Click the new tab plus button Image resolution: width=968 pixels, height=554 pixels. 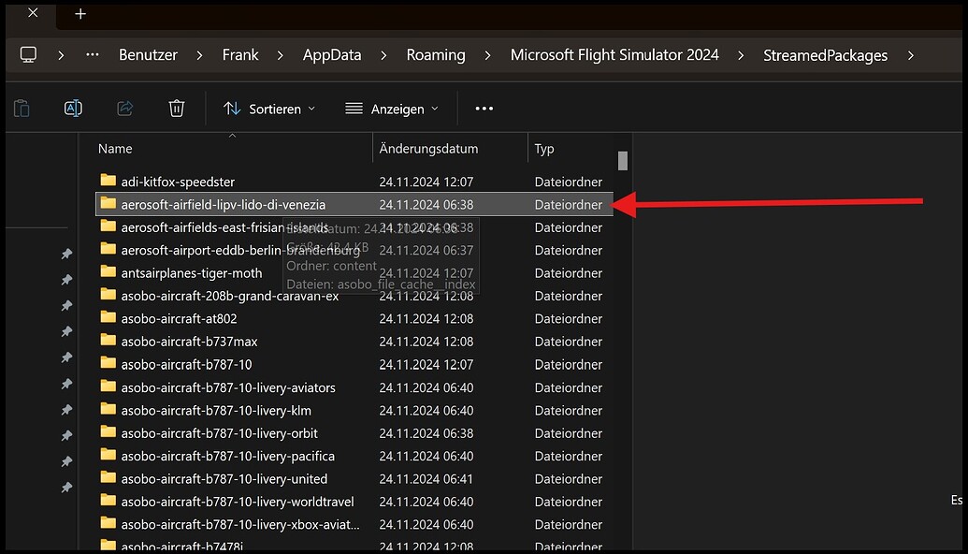tap(79, 14)
